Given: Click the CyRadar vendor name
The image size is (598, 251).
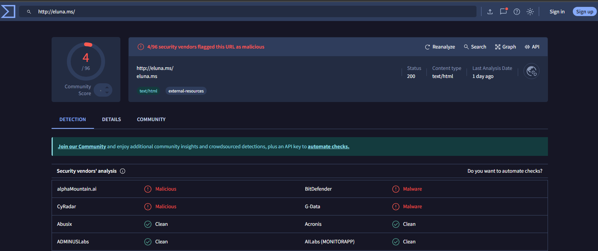Looking at the screenshot, I should [66, 207].
